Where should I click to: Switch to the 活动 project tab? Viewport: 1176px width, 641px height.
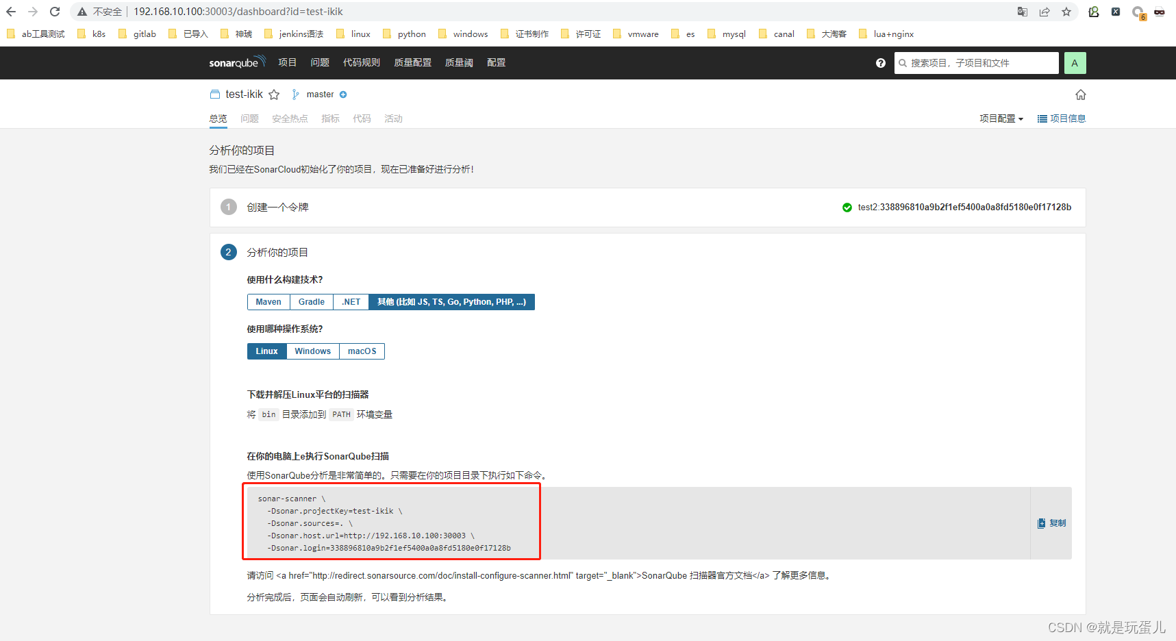394,118
